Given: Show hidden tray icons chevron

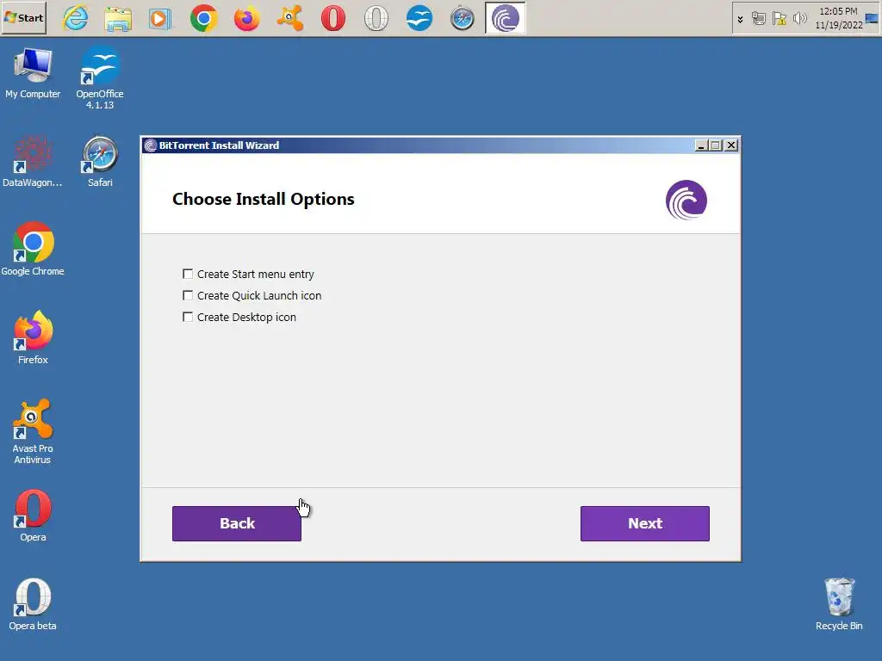Looking at the screenshot, I should (740, 20).
